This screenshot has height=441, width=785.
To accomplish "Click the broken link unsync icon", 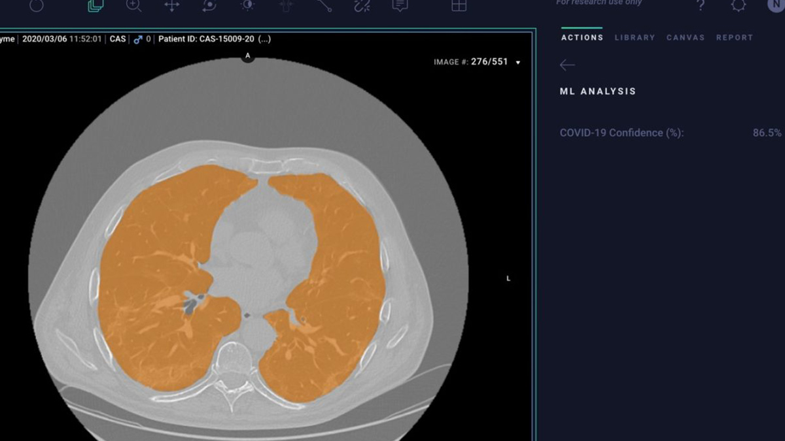I will pos(362,6).
